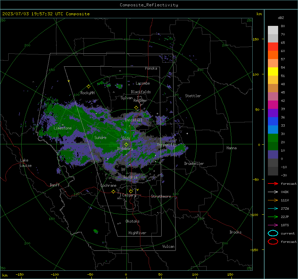The image size is (298, 279).
Task: Click the Cochrane map label
Action: tap(108, 185)
